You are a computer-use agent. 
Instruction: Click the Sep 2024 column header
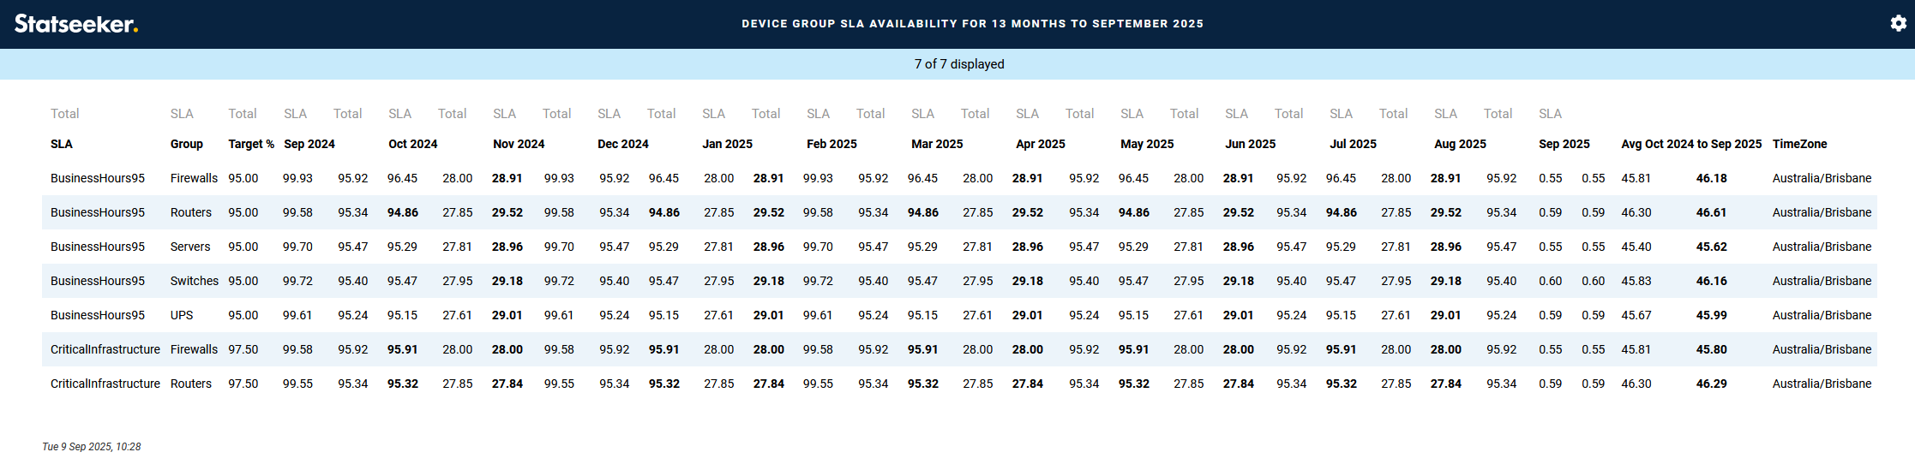point(309,144)
